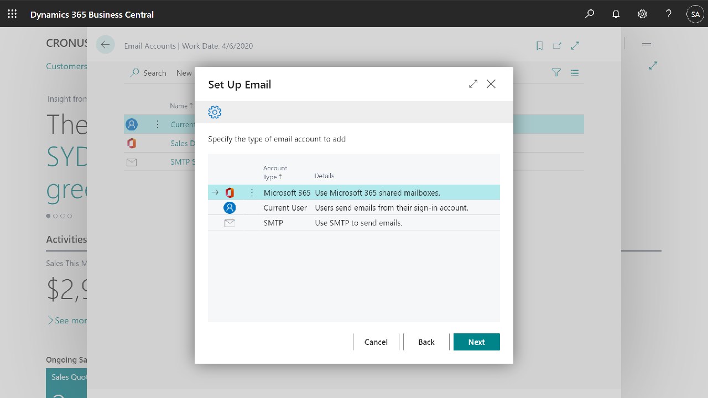The image size is (708, 398).
Task: Click envelope icon in background accounts list
Action: point(132,162)
